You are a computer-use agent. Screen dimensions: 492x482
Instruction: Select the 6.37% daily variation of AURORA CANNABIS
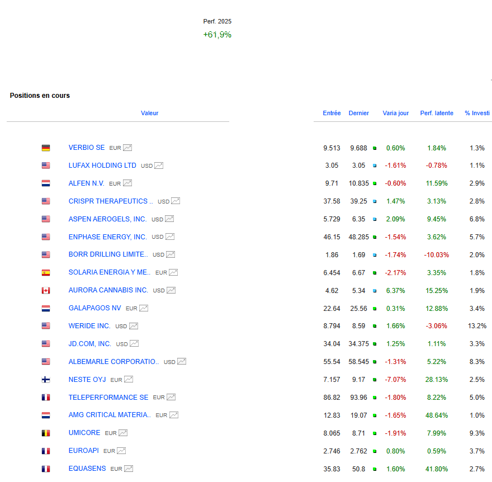(x=396, y=291)
